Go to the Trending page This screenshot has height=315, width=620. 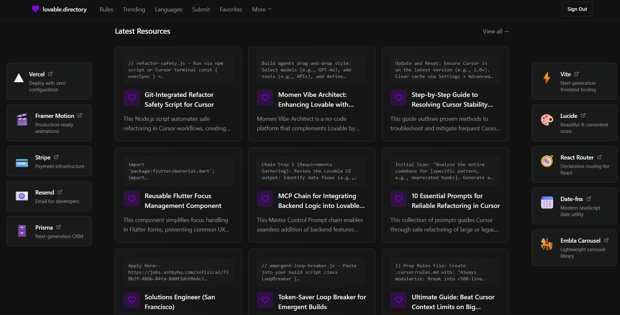(134, 9)
